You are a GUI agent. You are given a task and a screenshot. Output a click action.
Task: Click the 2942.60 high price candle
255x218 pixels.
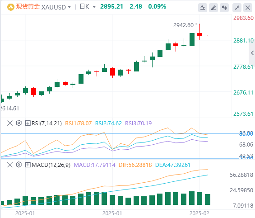(x=199, y=32)
